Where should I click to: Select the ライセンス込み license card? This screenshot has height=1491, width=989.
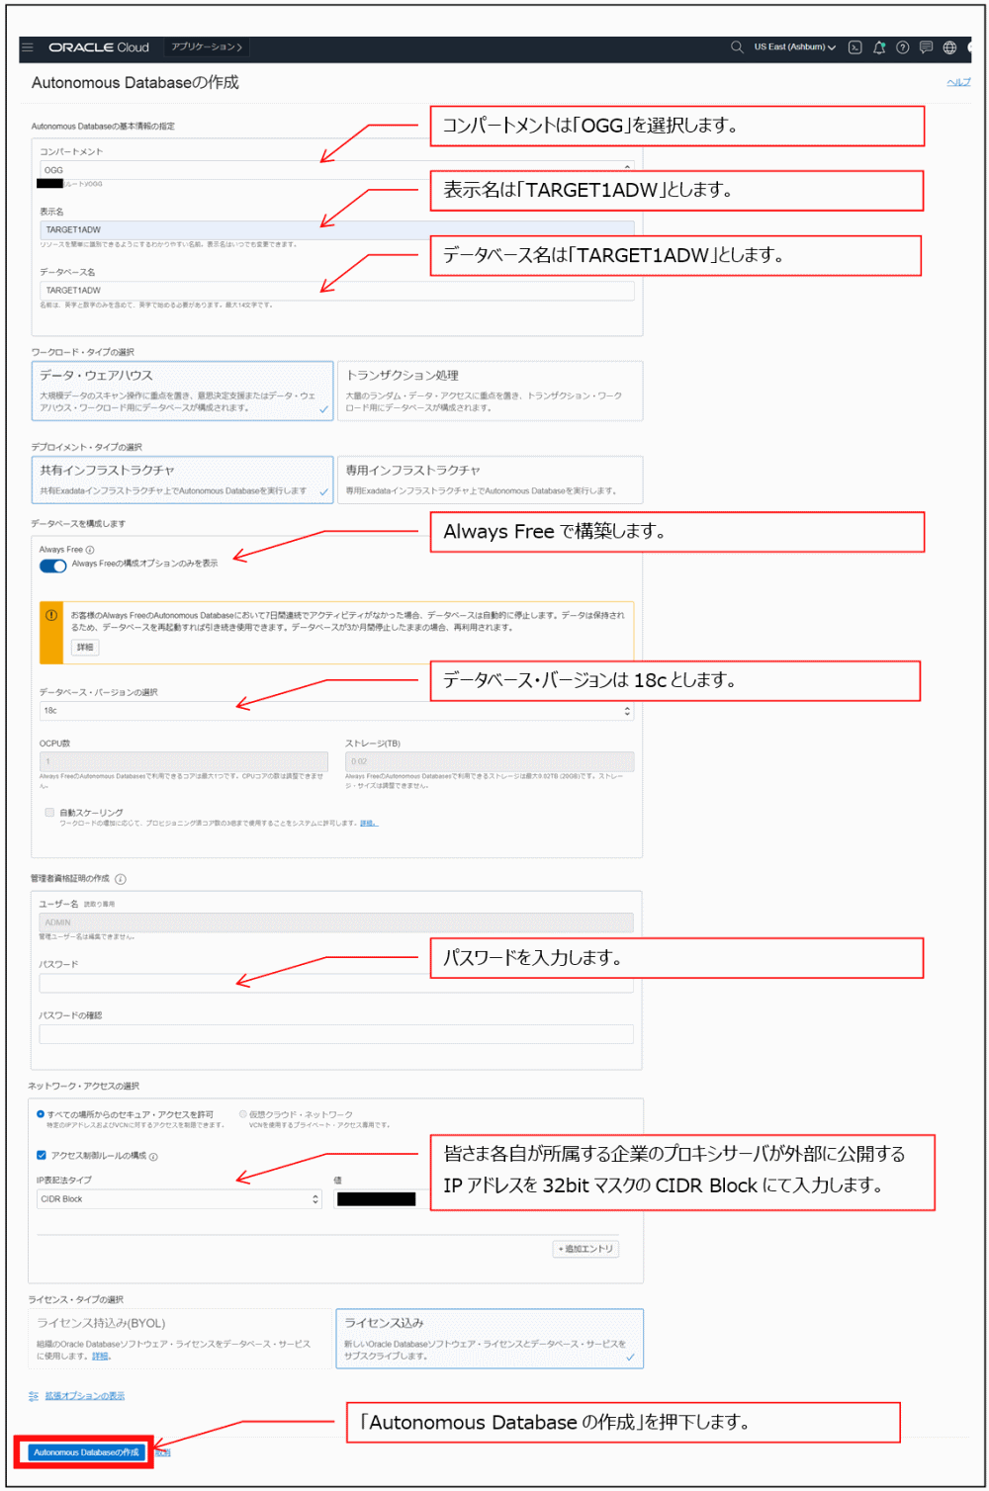pos(490,1339)
